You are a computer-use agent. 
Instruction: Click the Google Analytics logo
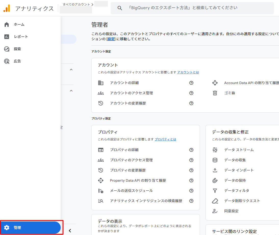(x=7, y=8)
